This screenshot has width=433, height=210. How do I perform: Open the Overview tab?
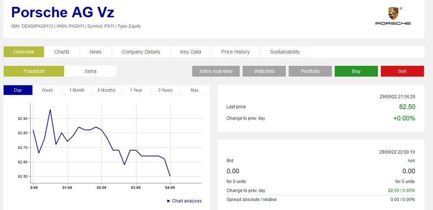pyautogui.click(x=24, y=52)
